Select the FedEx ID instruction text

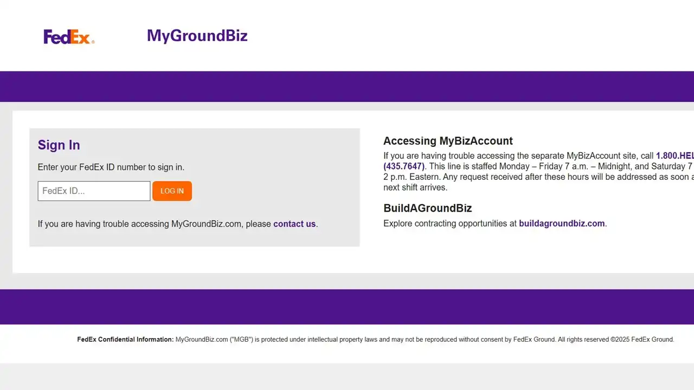(111, 167)
